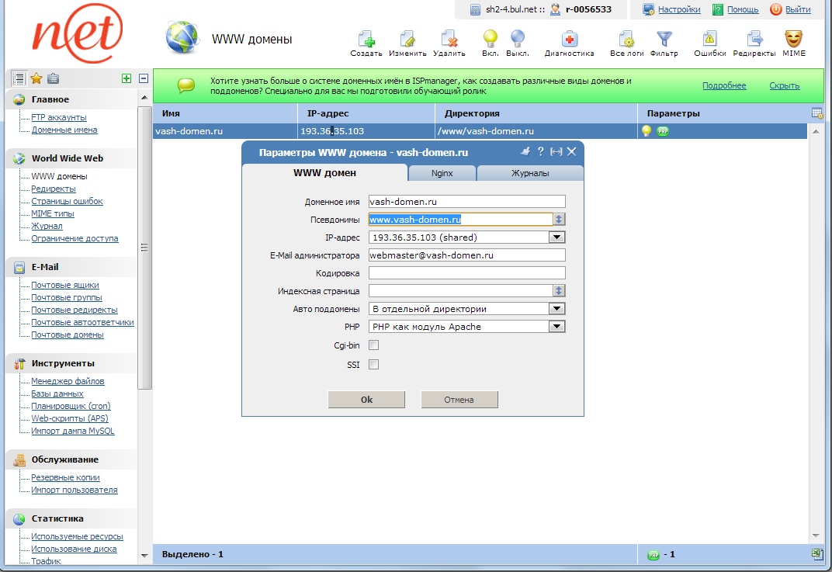Switch to the Nginx tab

[442, 174]
